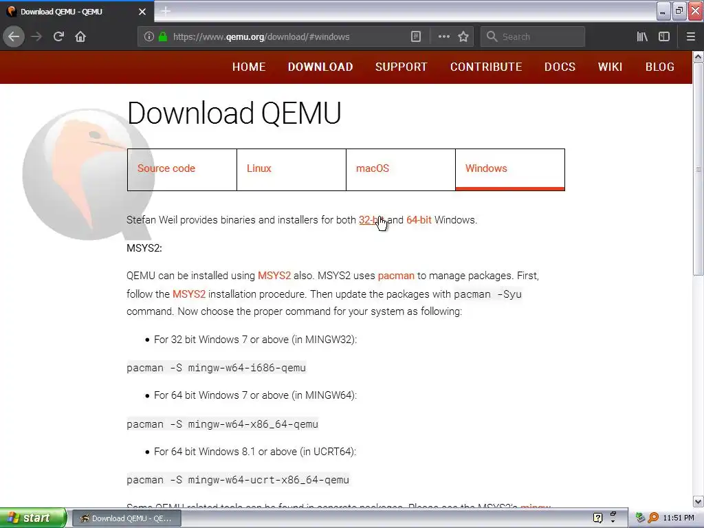Click scrollbar up arrow

pos(698,57)
